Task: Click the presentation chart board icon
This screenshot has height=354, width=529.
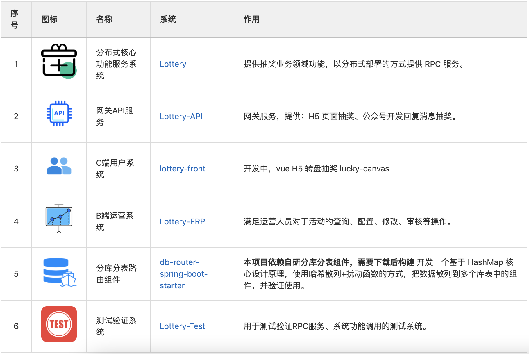Action: (x=59, y=219)
